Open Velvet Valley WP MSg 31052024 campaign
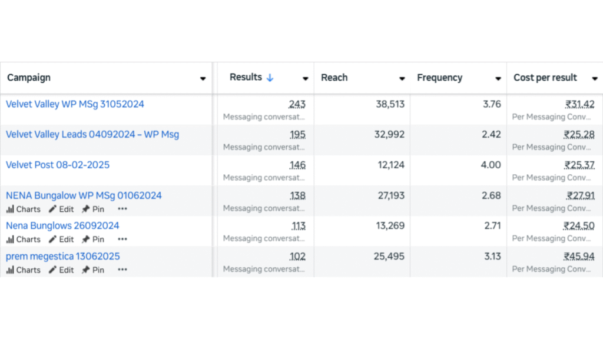Image resolution: width=603 pixels, height=339 pixels. point(75,104)
